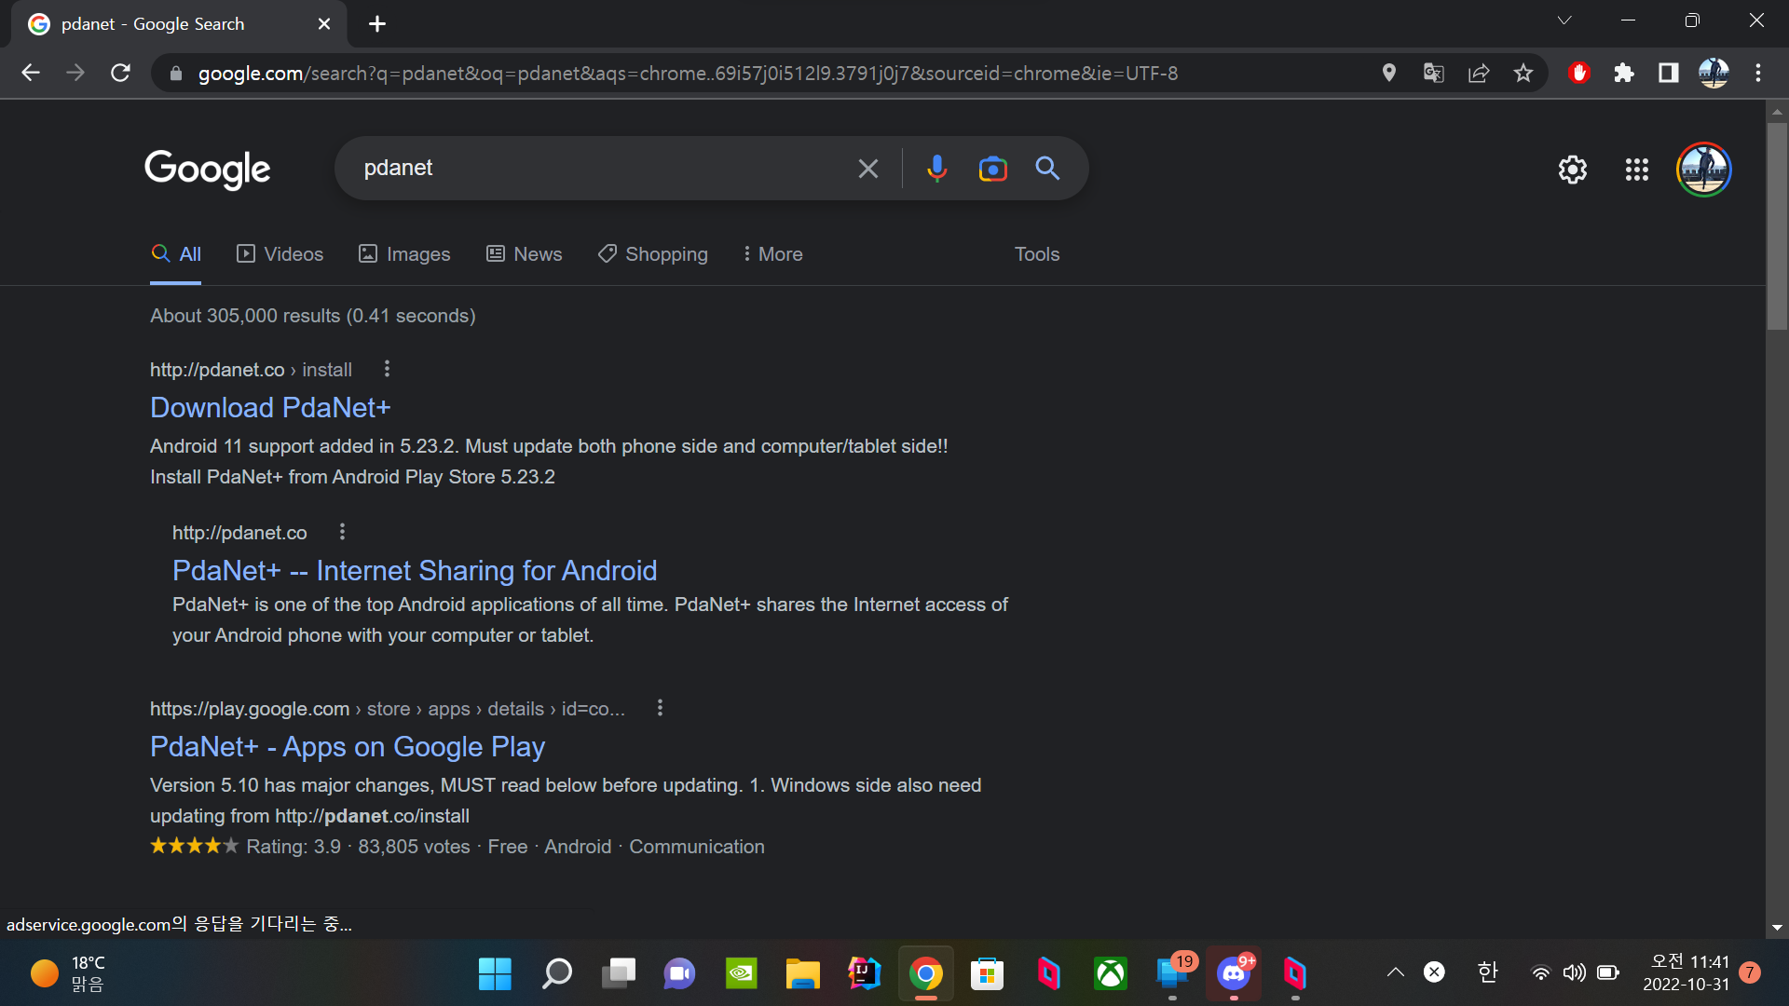Show hidden system tray icons
The image size is (1789, 1006).
[1395, 972]
